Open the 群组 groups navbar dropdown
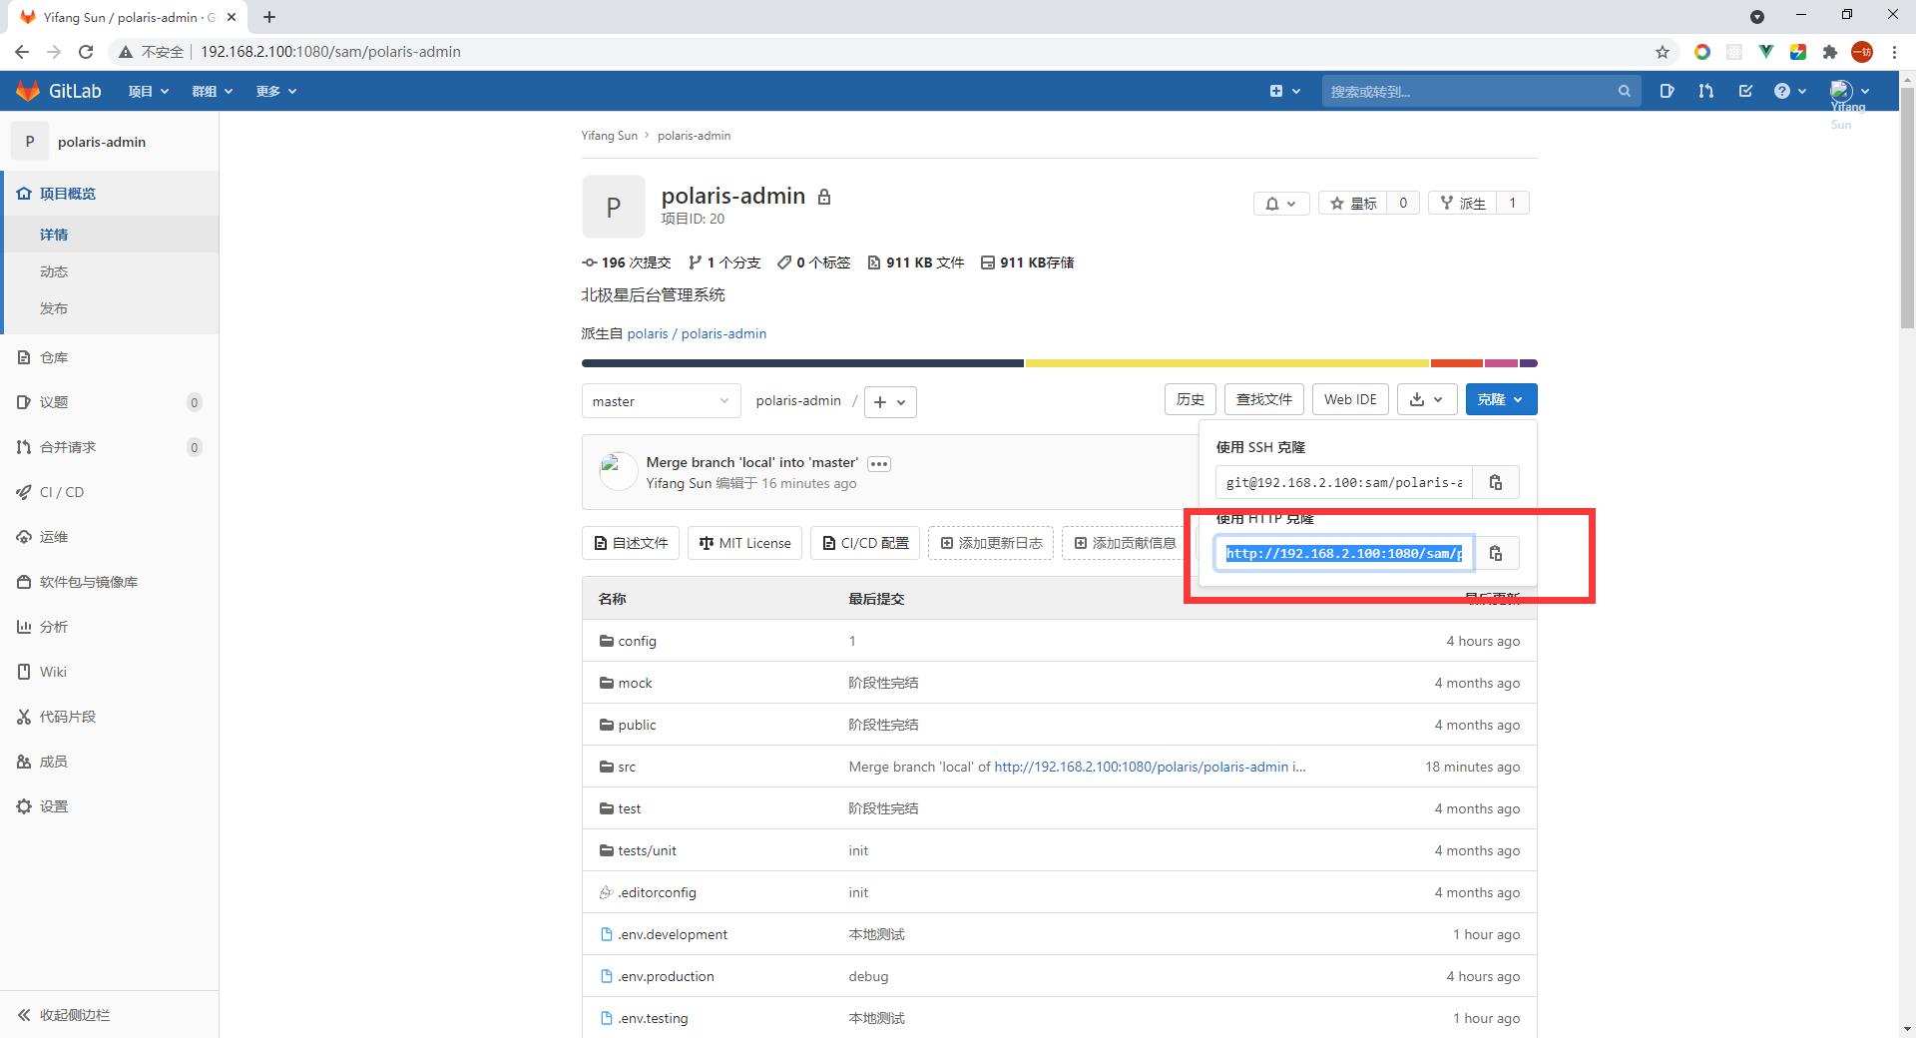The image size is (1916, 1038). 213,91
